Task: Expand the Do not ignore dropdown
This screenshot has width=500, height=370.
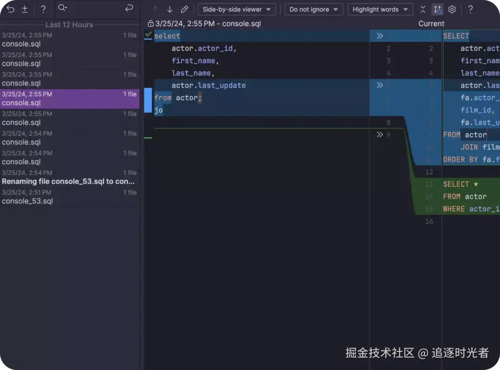Action: tap(313, 9)
